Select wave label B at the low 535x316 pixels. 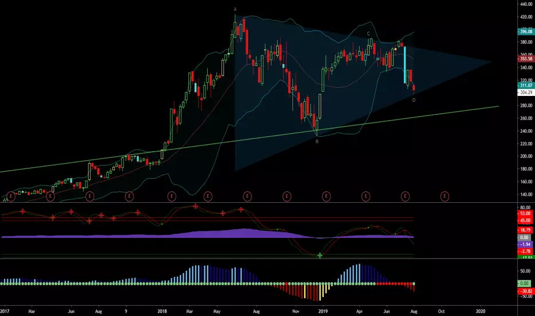[317, 141]
